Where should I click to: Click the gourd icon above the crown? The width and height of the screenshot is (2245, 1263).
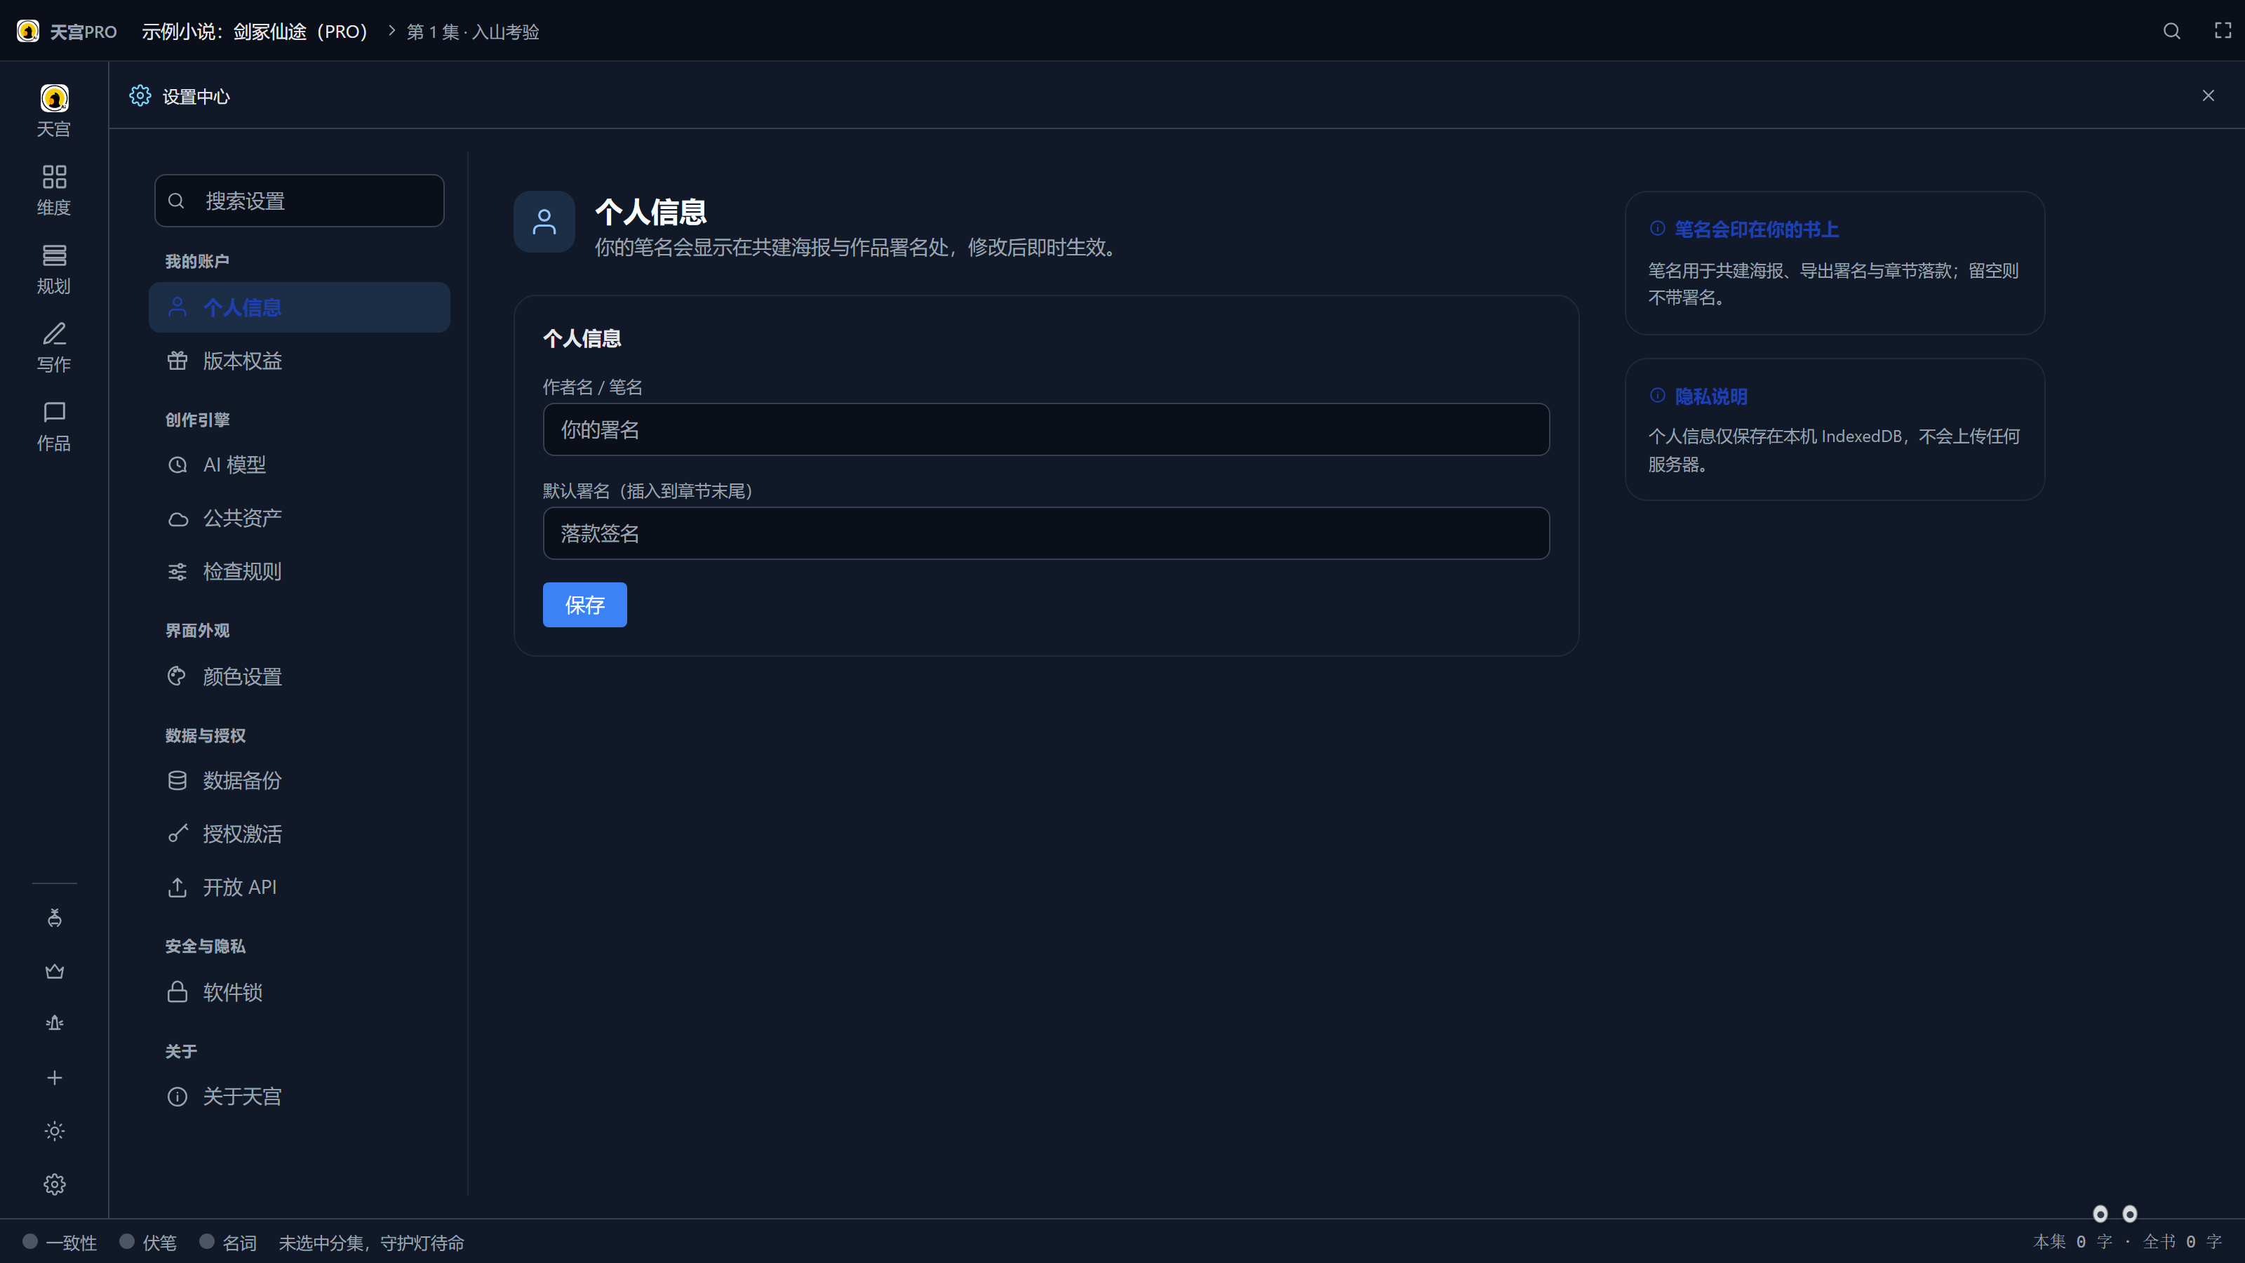(x=54, y=918)
